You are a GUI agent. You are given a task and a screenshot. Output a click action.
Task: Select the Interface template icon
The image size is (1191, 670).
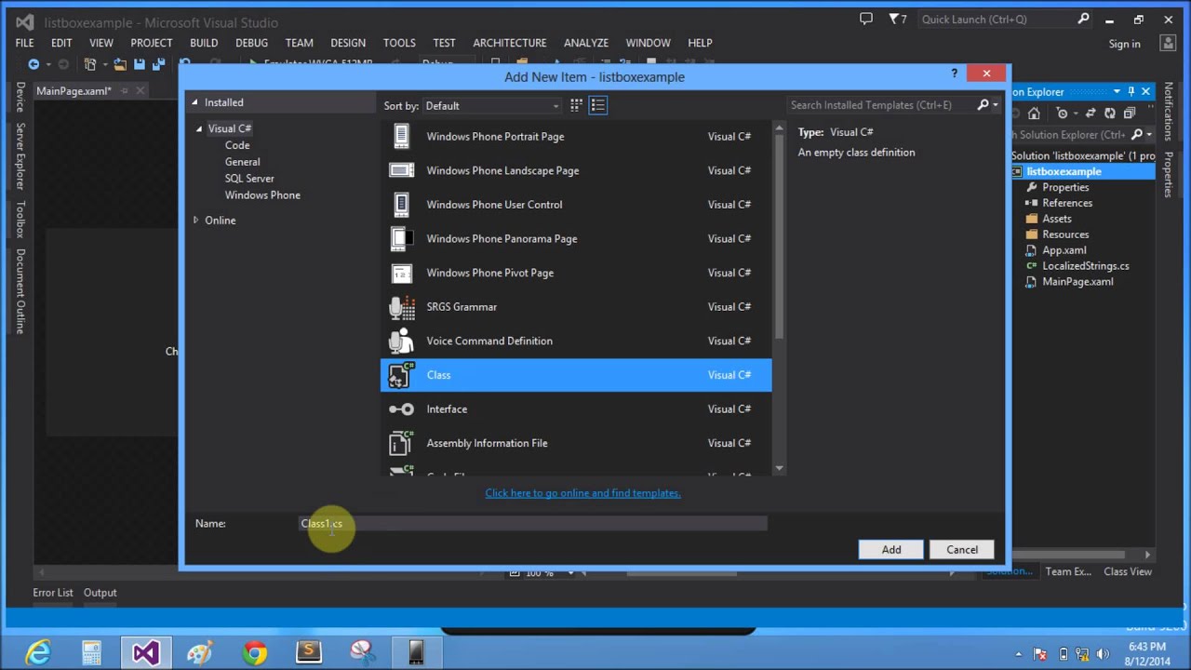401,409
